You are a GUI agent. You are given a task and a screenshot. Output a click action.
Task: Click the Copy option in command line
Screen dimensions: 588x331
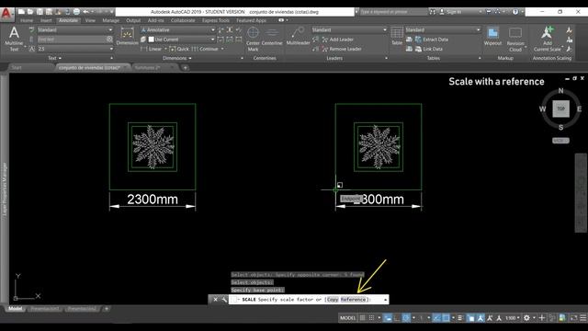click(333, 299)
